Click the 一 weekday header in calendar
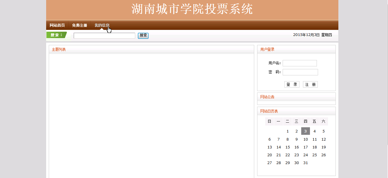This screenshot has width=388, height=178. [279, 121]
